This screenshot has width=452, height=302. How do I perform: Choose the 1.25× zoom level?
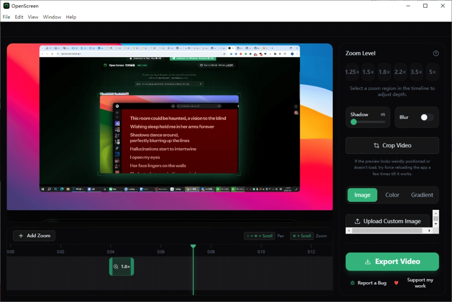(352, 72)
